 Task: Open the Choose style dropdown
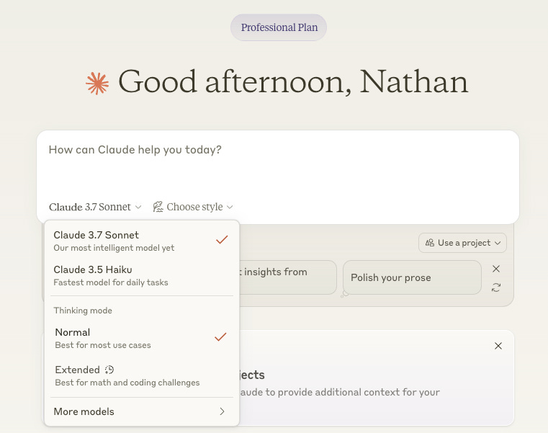coord(194,207)
